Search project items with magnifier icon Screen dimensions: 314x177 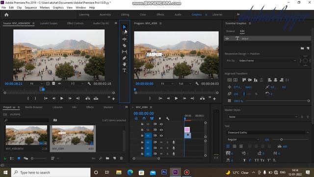pos(101,158)
